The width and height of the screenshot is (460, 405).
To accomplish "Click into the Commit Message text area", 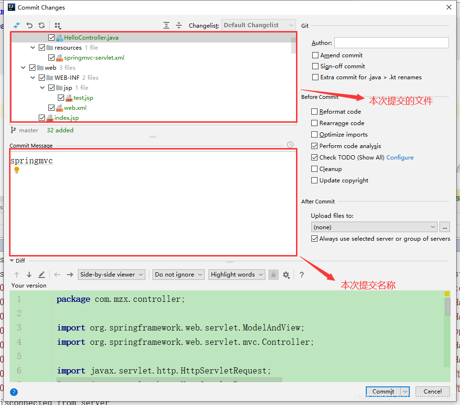I will [153, 202].
